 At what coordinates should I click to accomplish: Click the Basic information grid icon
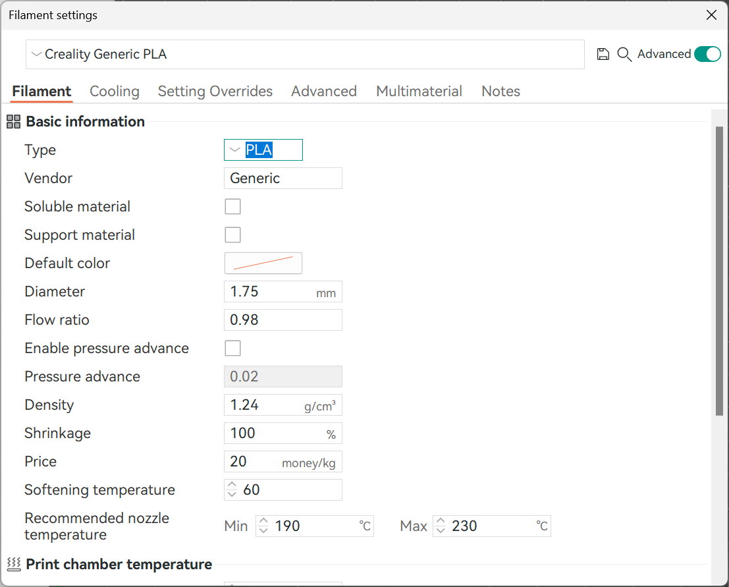tap(13, 122)
